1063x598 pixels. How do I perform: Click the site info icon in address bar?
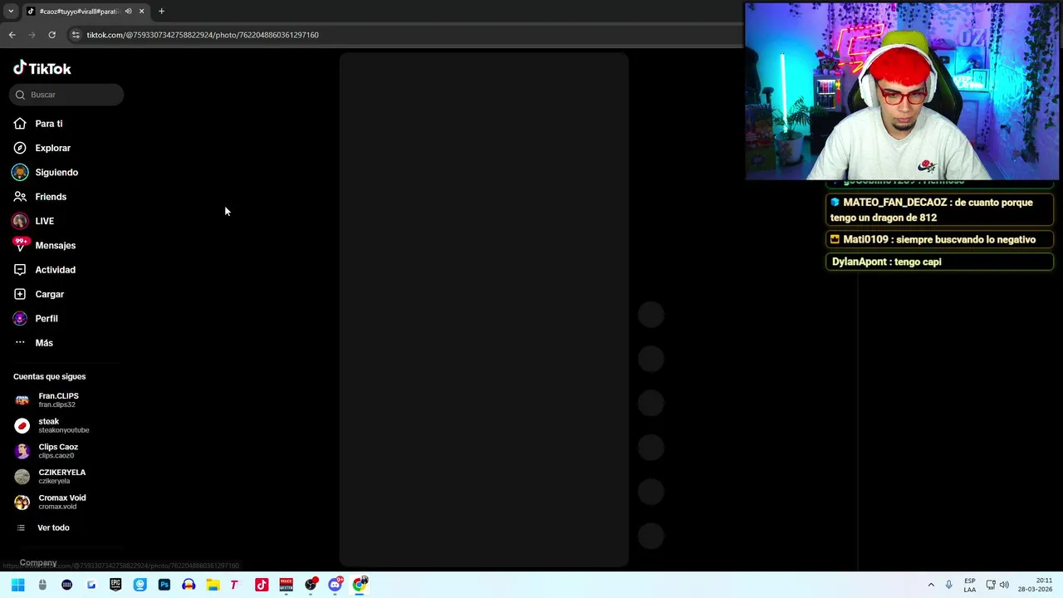(x=76, y=35)
